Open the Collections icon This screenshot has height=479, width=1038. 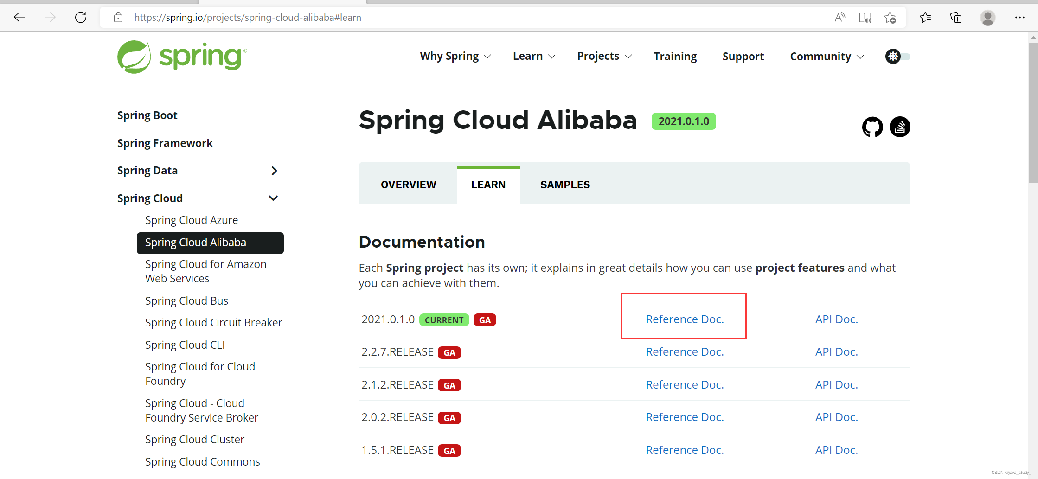(x=956, y=18)
